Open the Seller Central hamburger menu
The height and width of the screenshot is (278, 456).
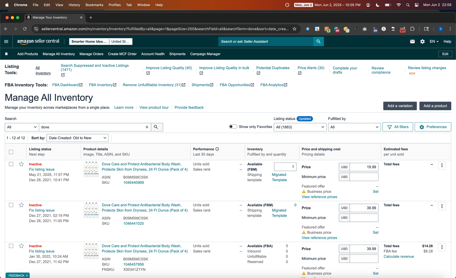[x=6, y=42]
